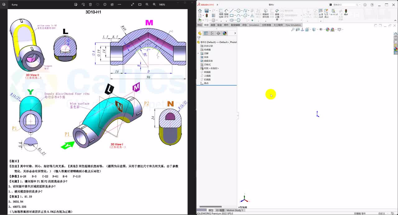Image resolution: width=398 pixels, height=215 pixels.
Task: Switch to the 曲面 ribbon tab
Action: [213, 25]
